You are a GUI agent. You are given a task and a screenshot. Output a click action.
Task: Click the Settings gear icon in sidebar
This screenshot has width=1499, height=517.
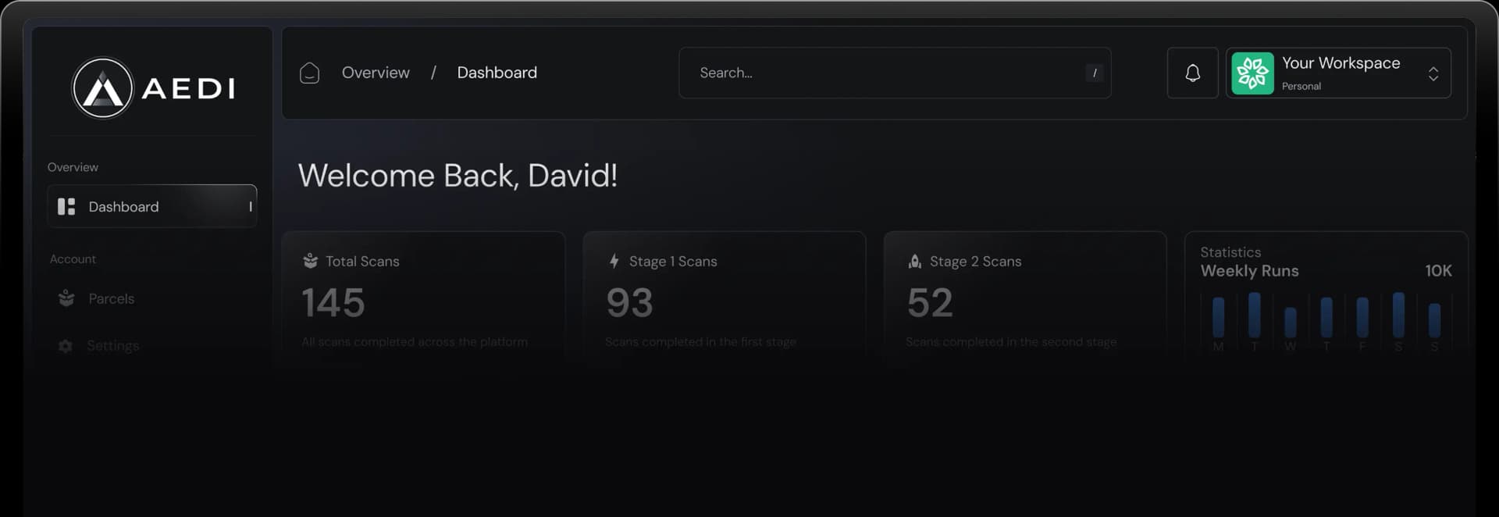tap(66, 346)
